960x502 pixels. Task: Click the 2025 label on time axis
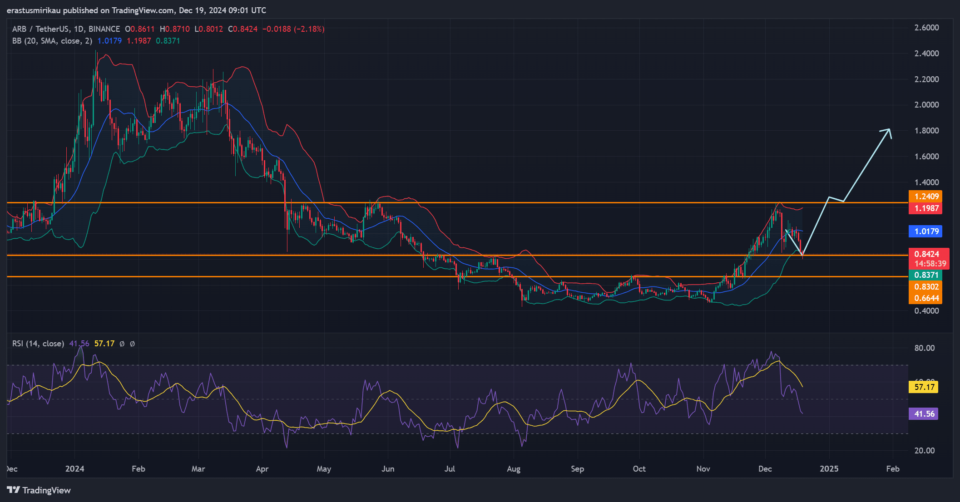[829, 469]
